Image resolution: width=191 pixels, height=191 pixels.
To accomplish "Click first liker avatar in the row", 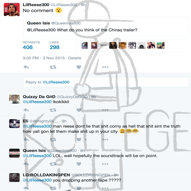I will point(84,45).
